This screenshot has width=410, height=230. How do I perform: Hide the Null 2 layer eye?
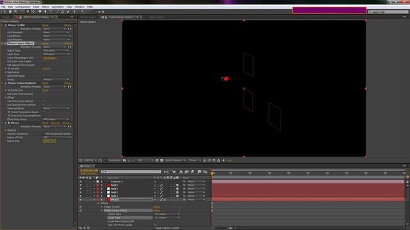coord(81,185)
